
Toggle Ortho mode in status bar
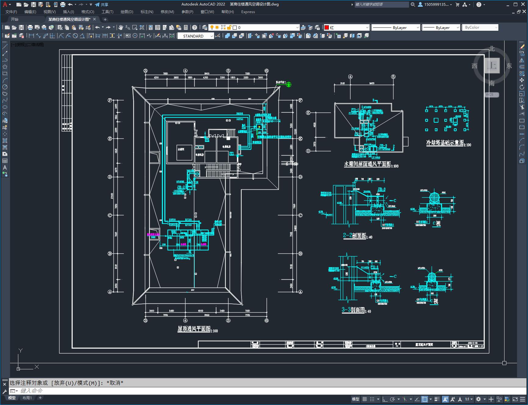pos(385,399)
